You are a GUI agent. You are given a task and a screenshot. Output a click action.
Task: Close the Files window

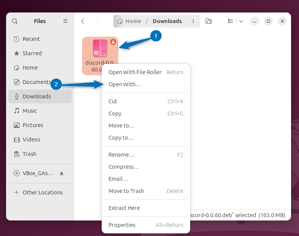point(282,21)
